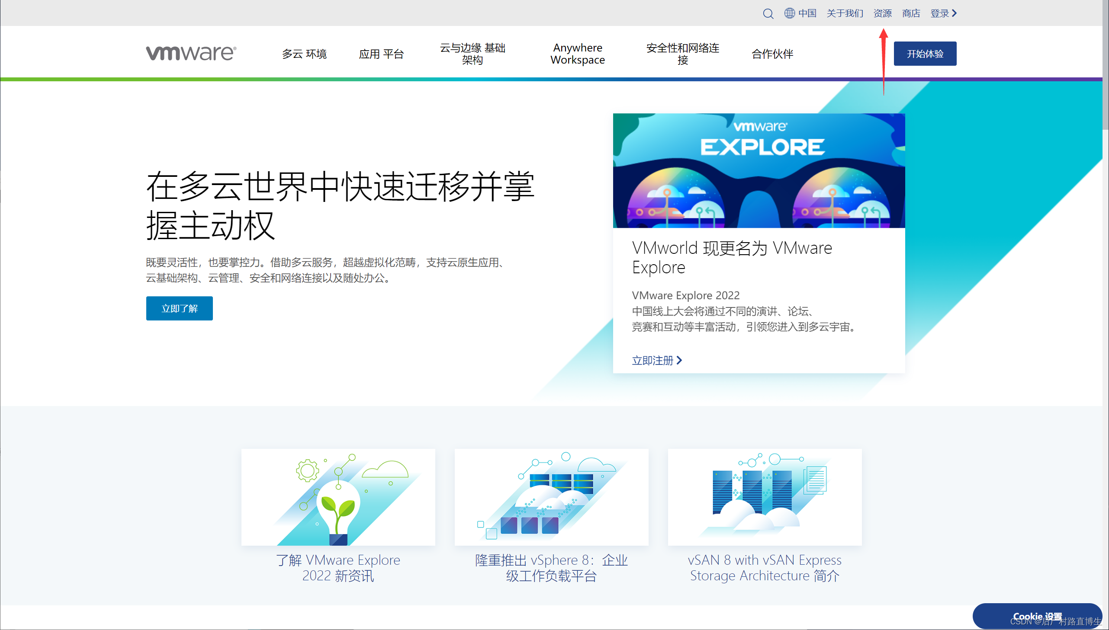Viewport: 1109px width, 630px height.
Task: Click the VMware logo
Action: 190,52
